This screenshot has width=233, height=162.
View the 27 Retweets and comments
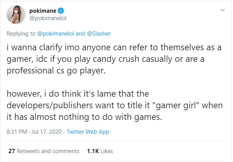43,151
